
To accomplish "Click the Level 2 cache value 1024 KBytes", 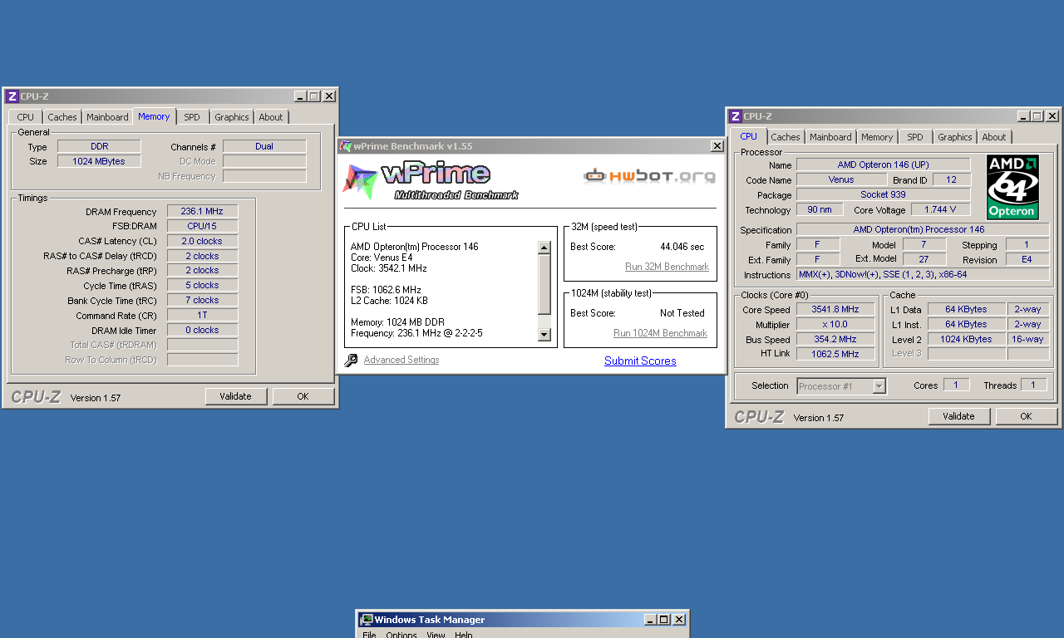I will [x=968, y=339].
